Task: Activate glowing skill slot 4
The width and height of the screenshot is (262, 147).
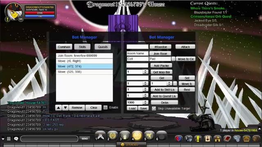Action: click(x=137, y=136)
